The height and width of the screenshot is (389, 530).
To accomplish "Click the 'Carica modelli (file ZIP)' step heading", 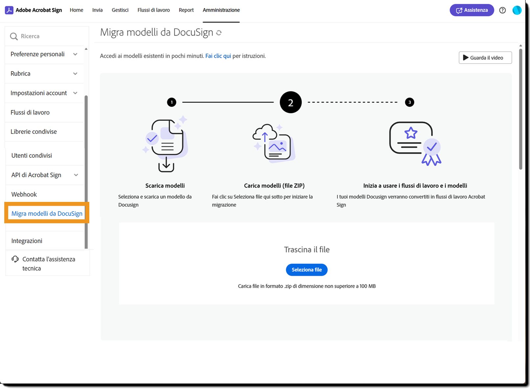I will [x=274, y=185].
